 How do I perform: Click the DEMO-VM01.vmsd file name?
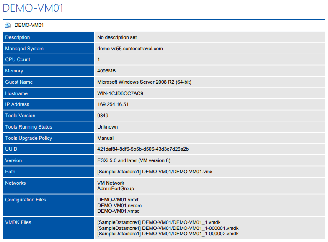[119, 211]
